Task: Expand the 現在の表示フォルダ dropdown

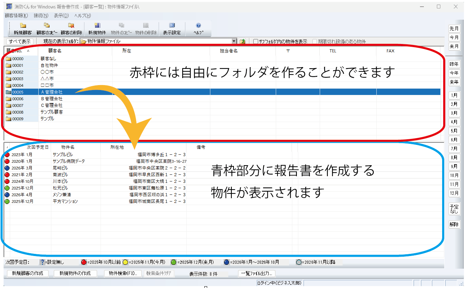Action: [x=234, y=41]
